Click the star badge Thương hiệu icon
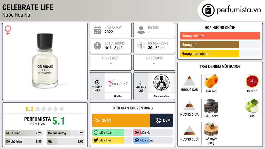The image size is (265, 149). 97,82
